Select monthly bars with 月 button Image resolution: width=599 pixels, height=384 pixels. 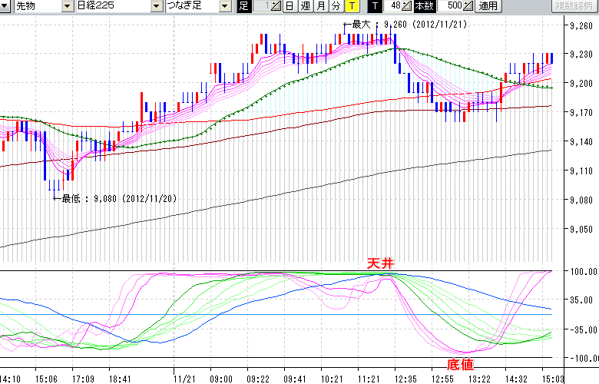(x=320, y=6)
